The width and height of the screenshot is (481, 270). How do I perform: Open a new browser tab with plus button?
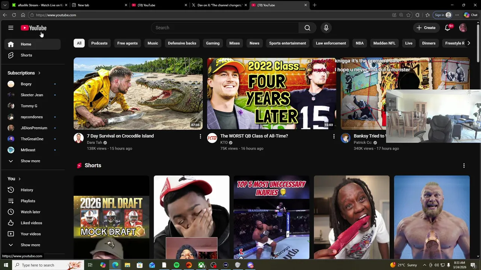pyautogui.click(x=315, y=5)
